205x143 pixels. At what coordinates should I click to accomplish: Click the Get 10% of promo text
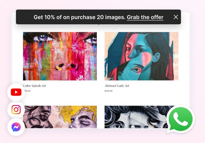[79, 17]
